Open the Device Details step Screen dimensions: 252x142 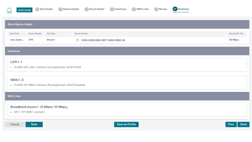click(69, 9)
